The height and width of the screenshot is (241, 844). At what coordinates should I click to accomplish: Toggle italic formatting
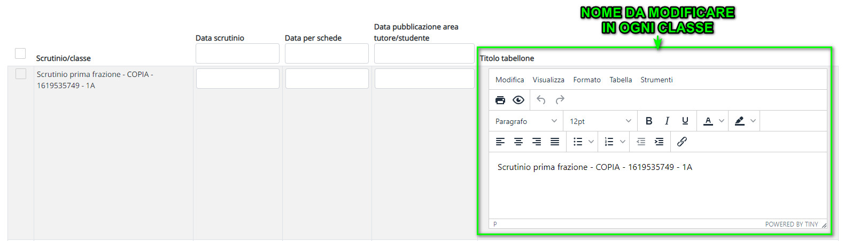click(667, 121)
